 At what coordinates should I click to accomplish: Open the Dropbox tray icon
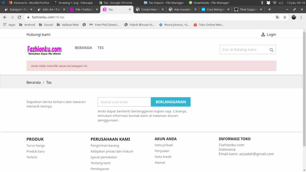click(x=268, y=3)
